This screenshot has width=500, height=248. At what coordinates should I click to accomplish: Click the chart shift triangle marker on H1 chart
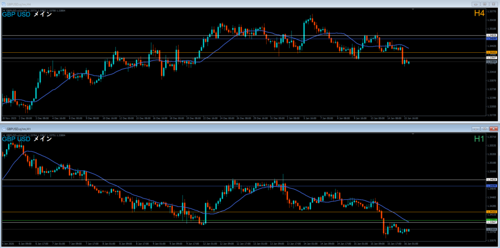413,133
